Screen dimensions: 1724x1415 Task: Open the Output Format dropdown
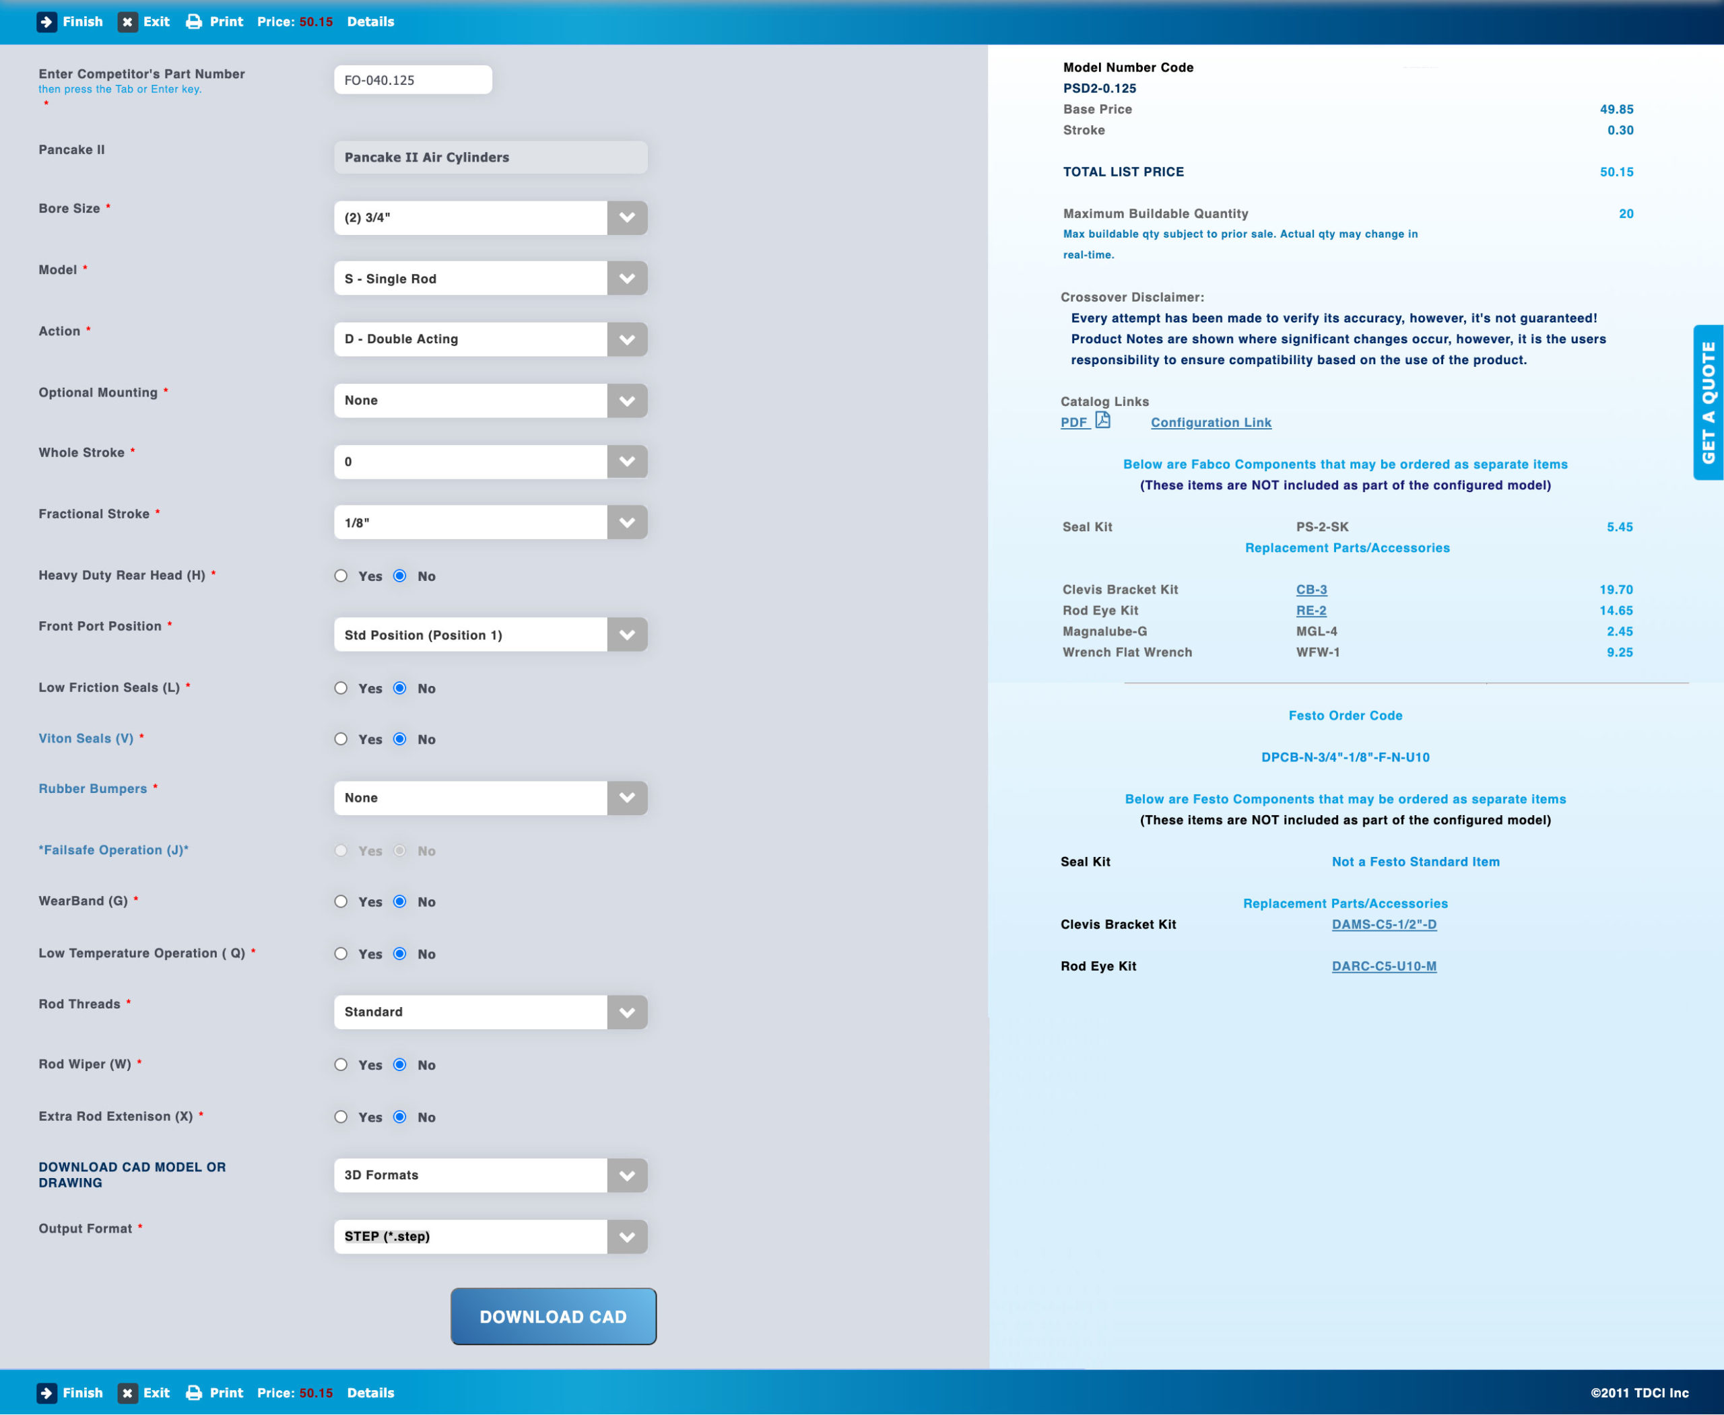click(626, 1237)
